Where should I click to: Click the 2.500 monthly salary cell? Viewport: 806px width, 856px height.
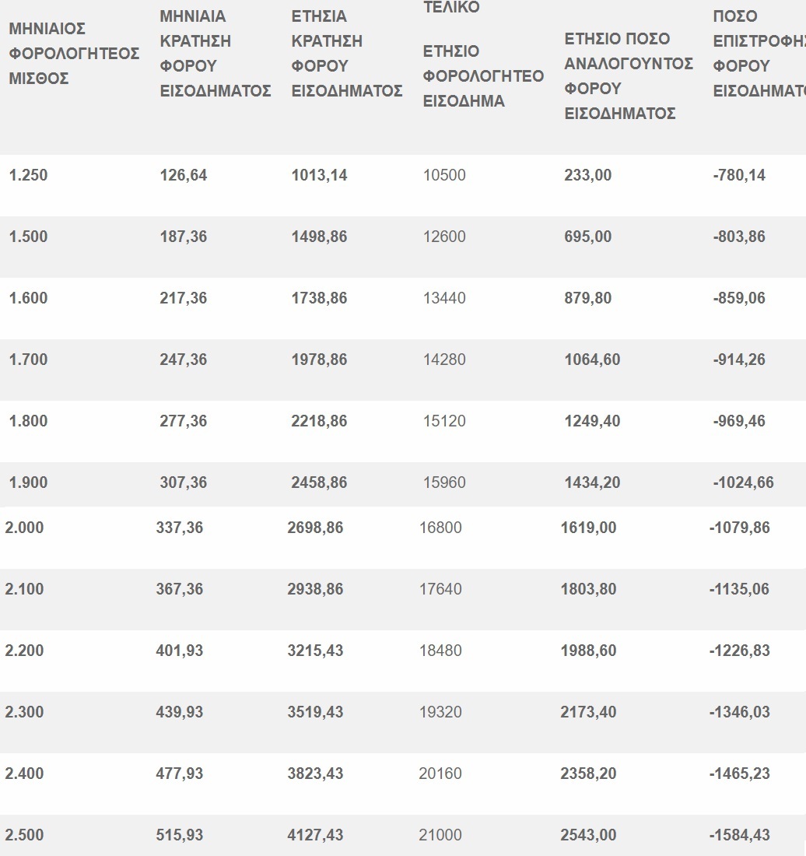pos(24,835)
